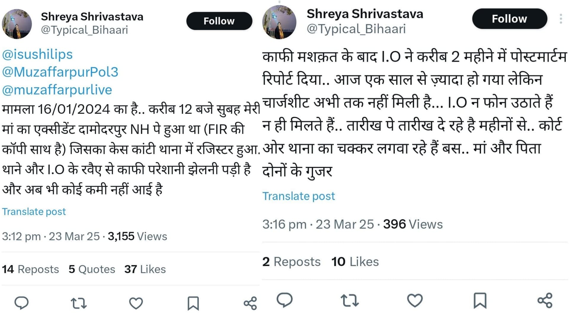Open @muzaffarpurlive mention link

(x=57, y=90)
